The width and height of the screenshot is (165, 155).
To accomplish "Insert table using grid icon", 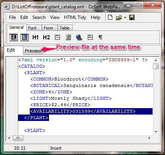I will coord(14,37).
